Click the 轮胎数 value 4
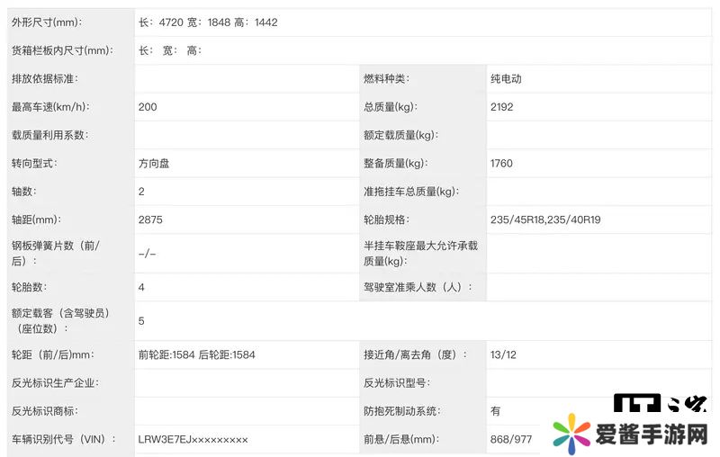 coord(142,287)
